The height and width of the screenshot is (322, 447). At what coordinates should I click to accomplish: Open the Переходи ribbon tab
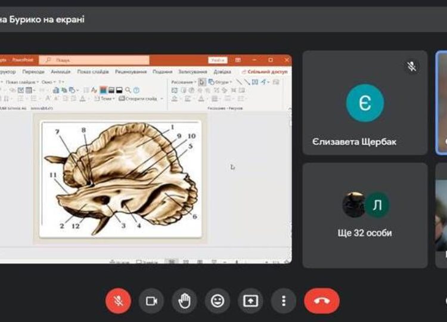(33, 72)
